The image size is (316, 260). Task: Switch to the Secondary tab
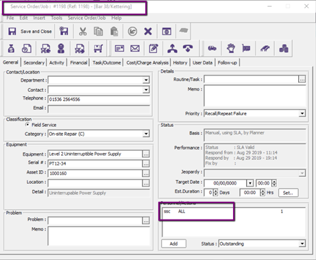[x=34, y=62]
